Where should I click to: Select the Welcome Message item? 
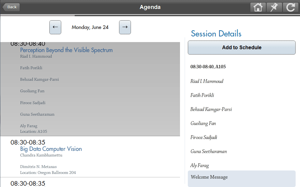click(x=242, y=177)
